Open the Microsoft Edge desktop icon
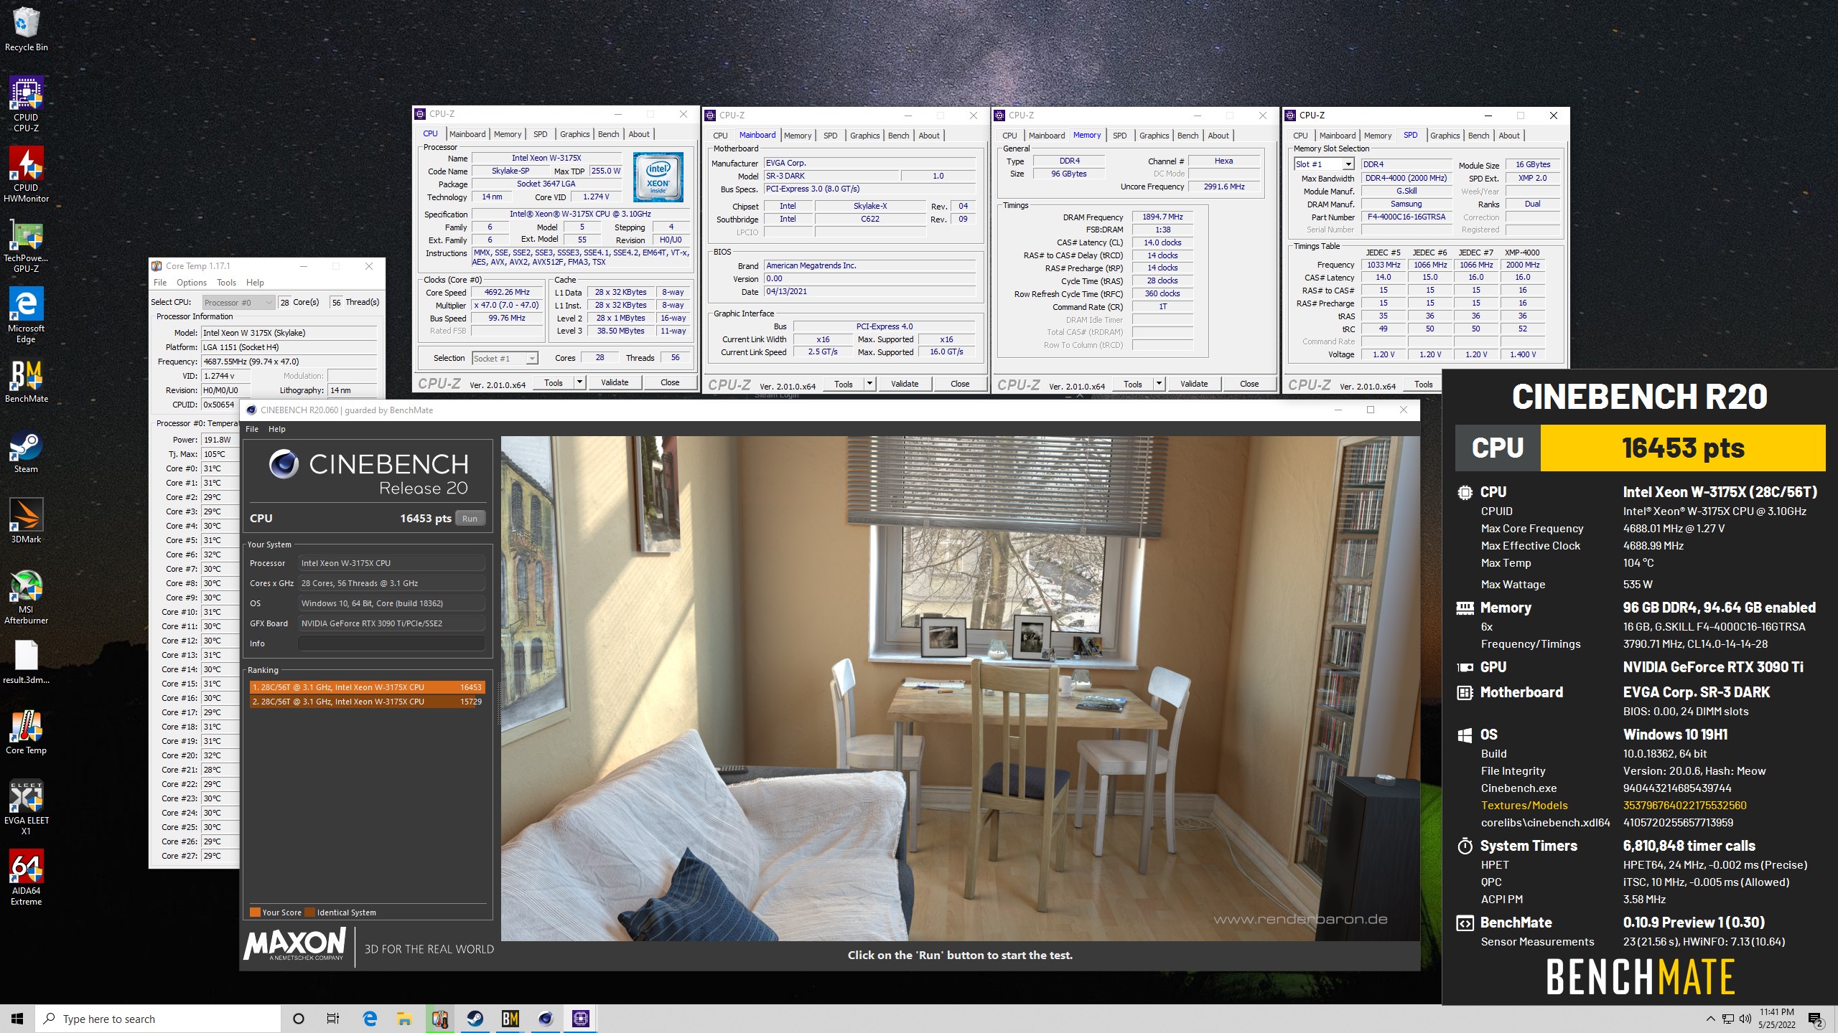 tap(26, 316)
